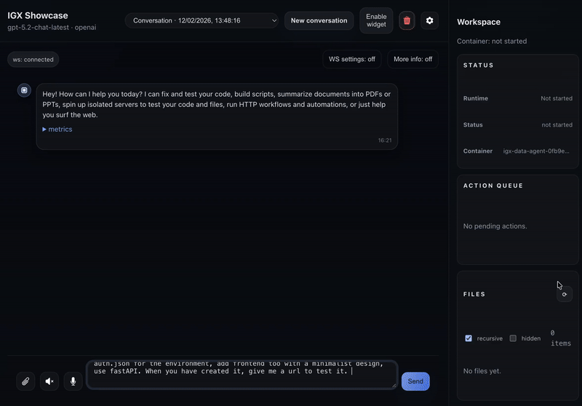The height and width of the screenshot is (406, 582).
Task: Click the 16:21 message timestamp
Action: pos(385,140)
